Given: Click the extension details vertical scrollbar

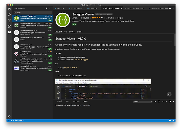Looking at the screenshot, I should tap(175, 40).
